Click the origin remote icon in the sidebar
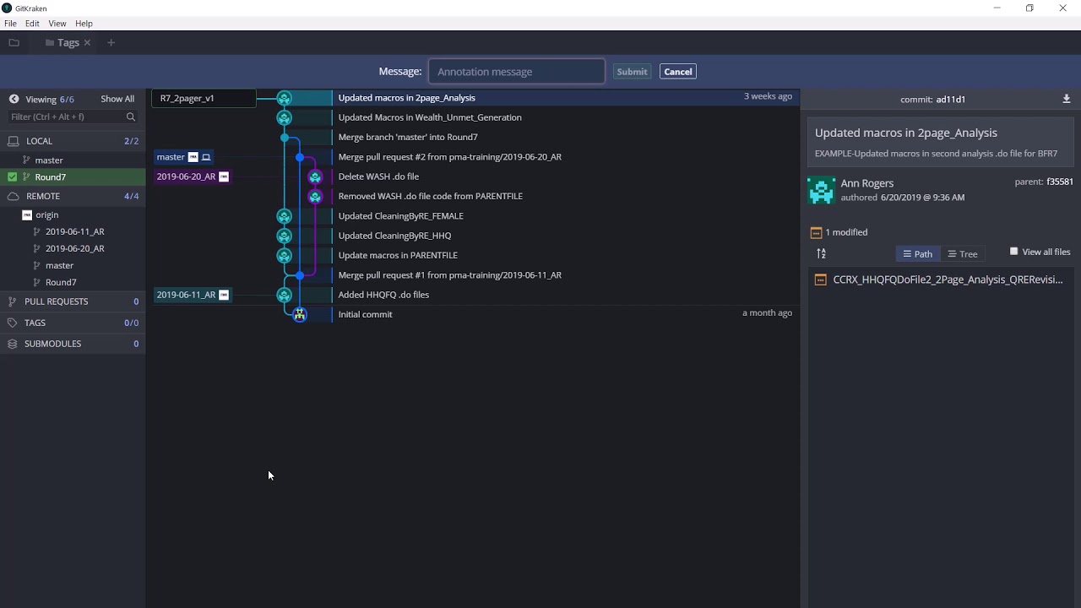 point(27,214)
